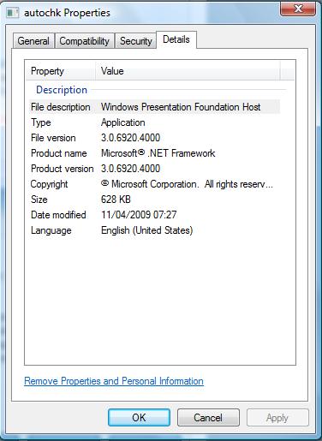Open Remove Properties and Personal Information link

click(x=114, y=381)
